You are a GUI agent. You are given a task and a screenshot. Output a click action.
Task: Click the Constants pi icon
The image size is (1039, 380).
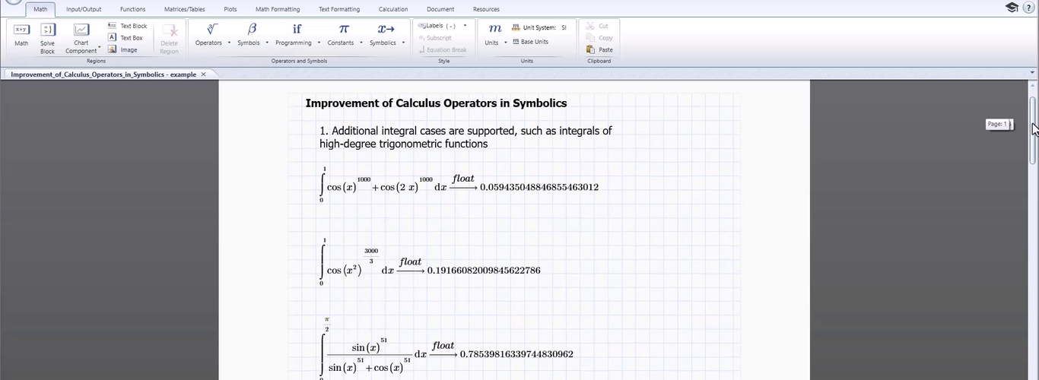pos(344,29)
